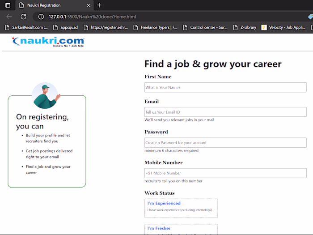Click the Velocity bookmark favicon
Image resolution: width=313 pixels, height=235 pixels.
pos(264,27)
